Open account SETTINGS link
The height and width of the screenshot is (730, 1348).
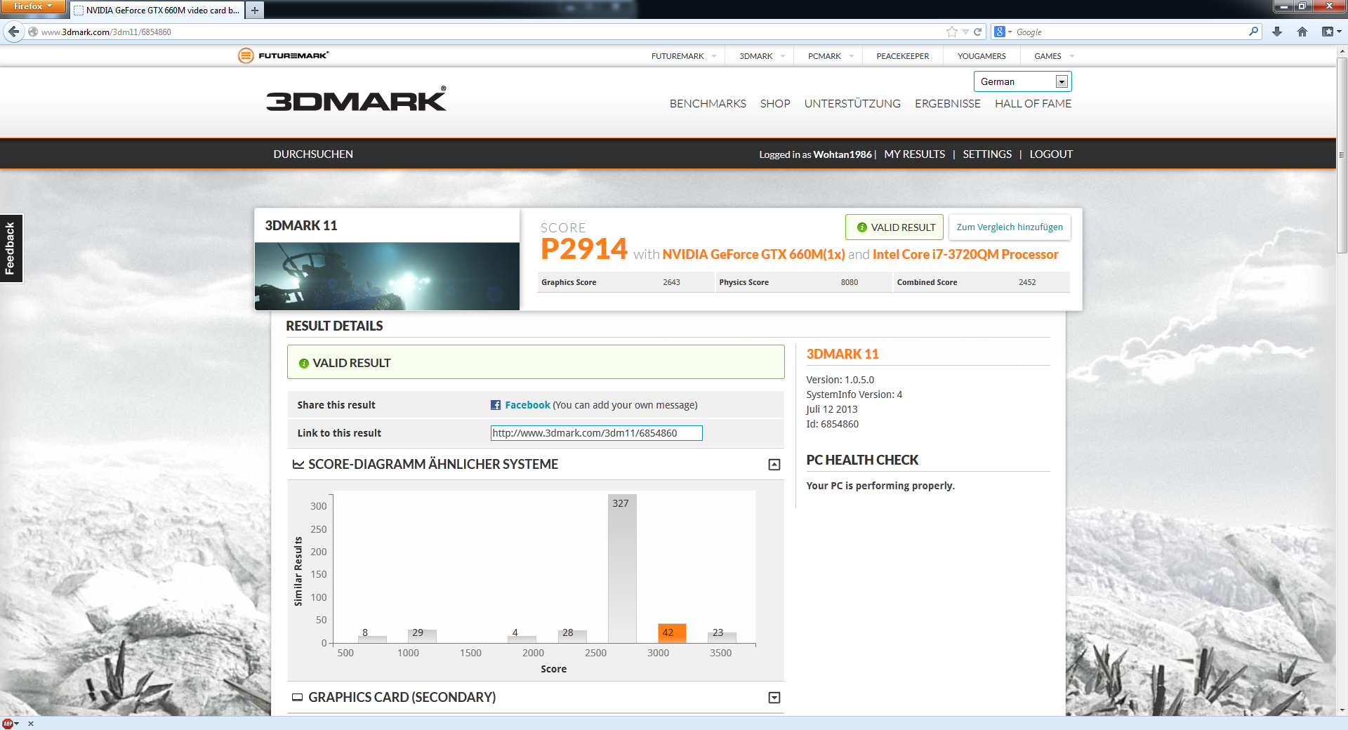point(987,154)
